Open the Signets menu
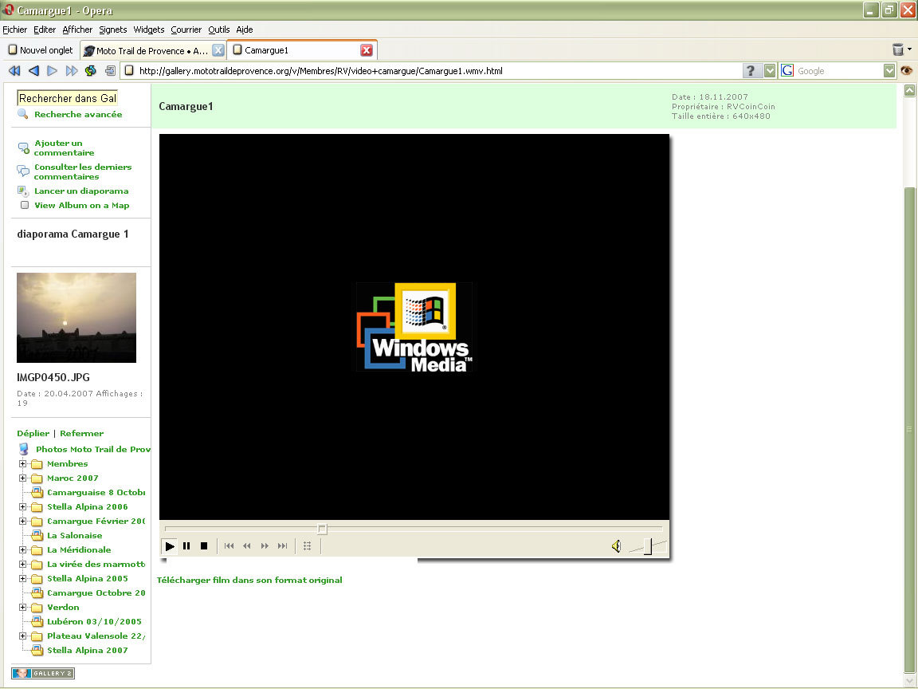The width and height of the screenshot is (918, 689). click(x=113, y=30)
